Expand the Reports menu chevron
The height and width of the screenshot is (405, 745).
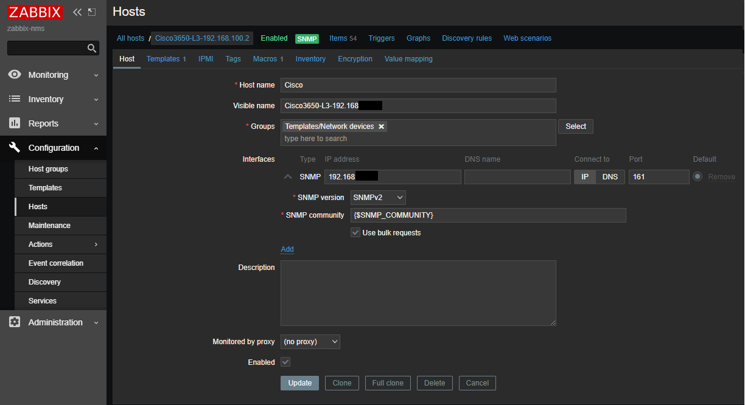coord(96,124)
